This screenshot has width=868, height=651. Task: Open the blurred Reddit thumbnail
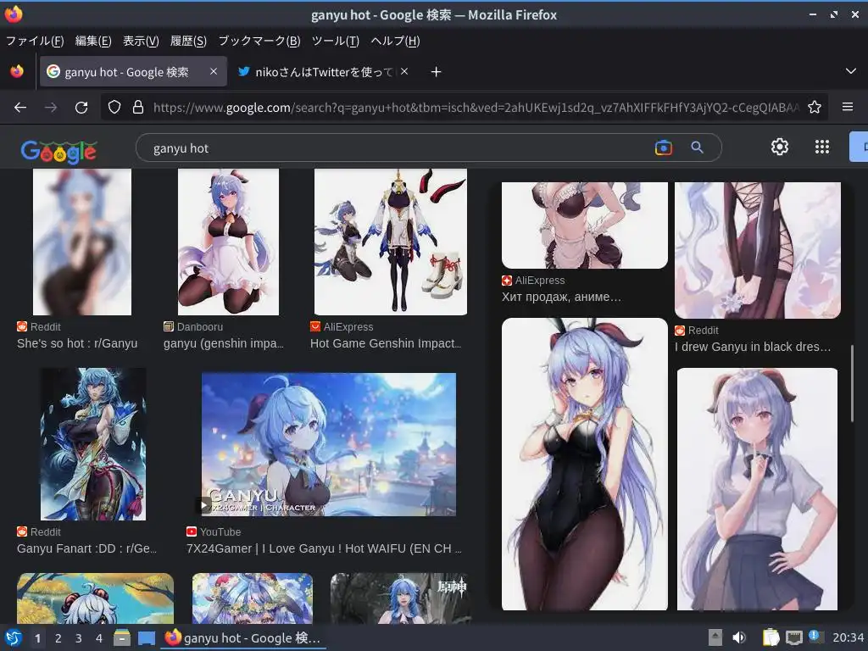(82, 242)
